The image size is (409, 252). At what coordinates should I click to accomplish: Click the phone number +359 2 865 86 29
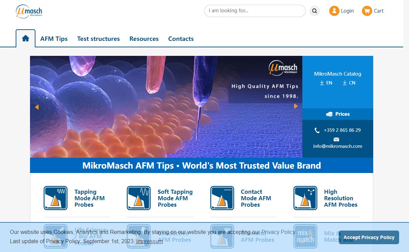(x=342, y=130)
